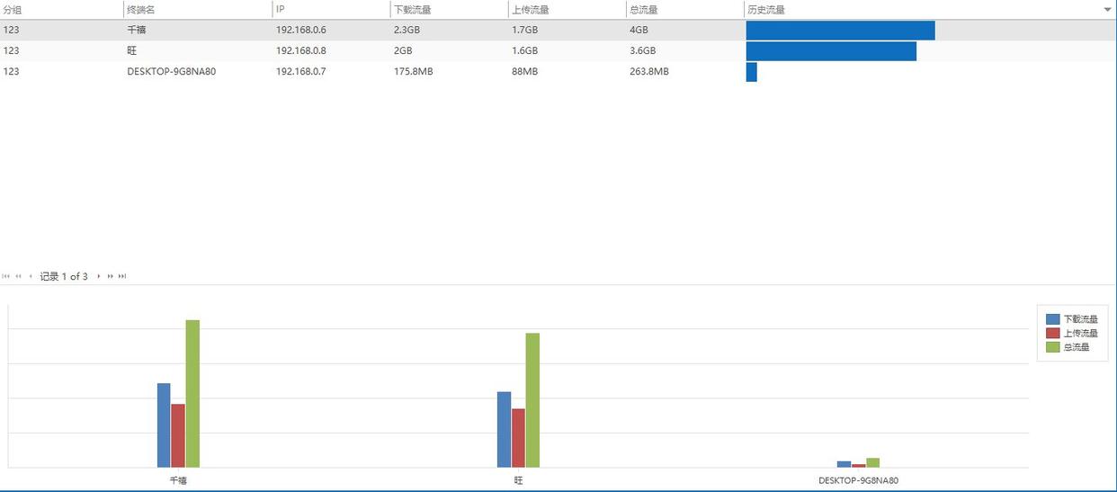Screen dimensions: 1117x492
Task: Step back to the previous record
Action: pyautogui.click(x=31, y=276)
